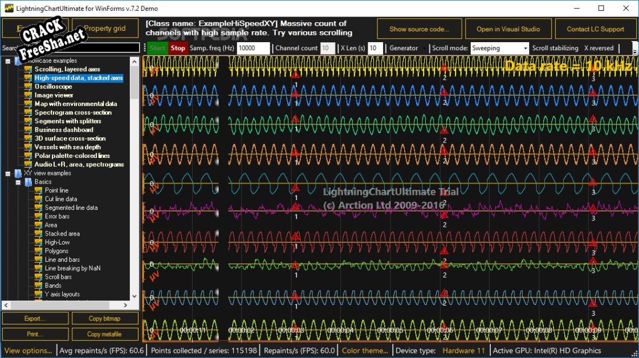Click the Copy bitmap button

click(104, 319)
